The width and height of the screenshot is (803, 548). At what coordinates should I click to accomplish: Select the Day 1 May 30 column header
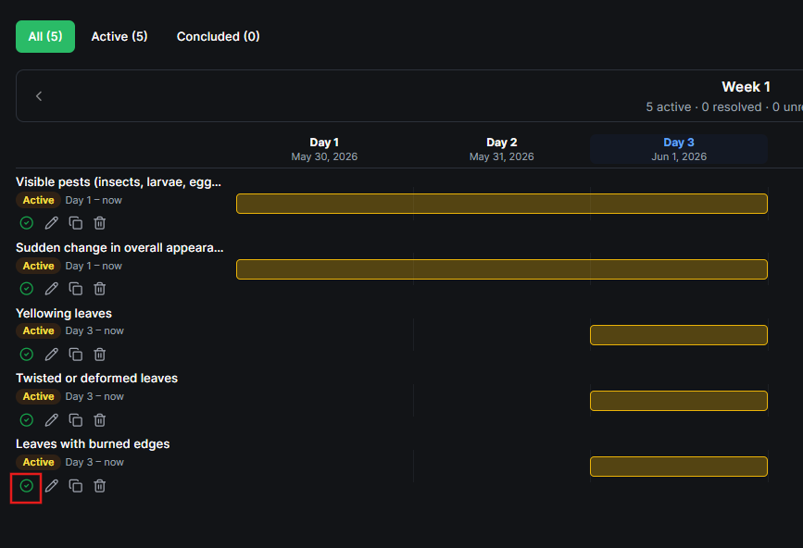[x=325, y=149]
